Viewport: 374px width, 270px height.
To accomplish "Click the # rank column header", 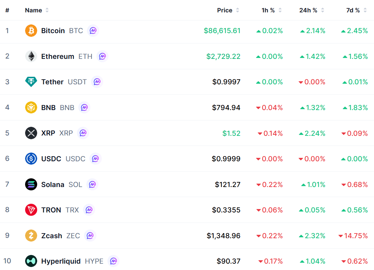I will point(7,10).
